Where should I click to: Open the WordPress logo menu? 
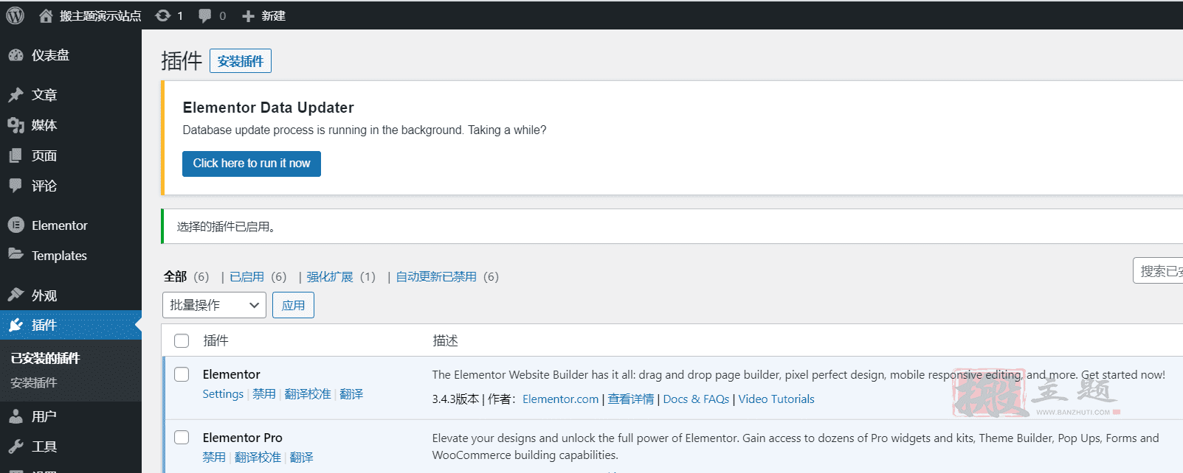point(15,15)
